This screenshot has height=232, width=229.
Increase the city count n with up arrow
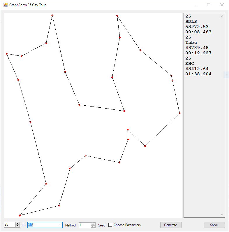17,224
